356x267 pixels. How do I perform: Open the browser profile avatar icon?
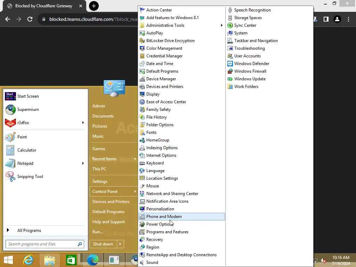[337, 19]
